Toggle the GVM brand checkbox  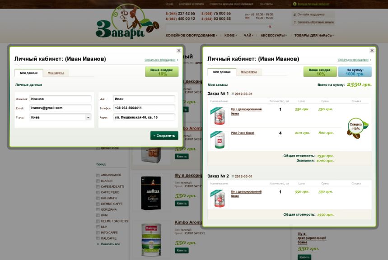pyautogui.click(x=98, y=215)
